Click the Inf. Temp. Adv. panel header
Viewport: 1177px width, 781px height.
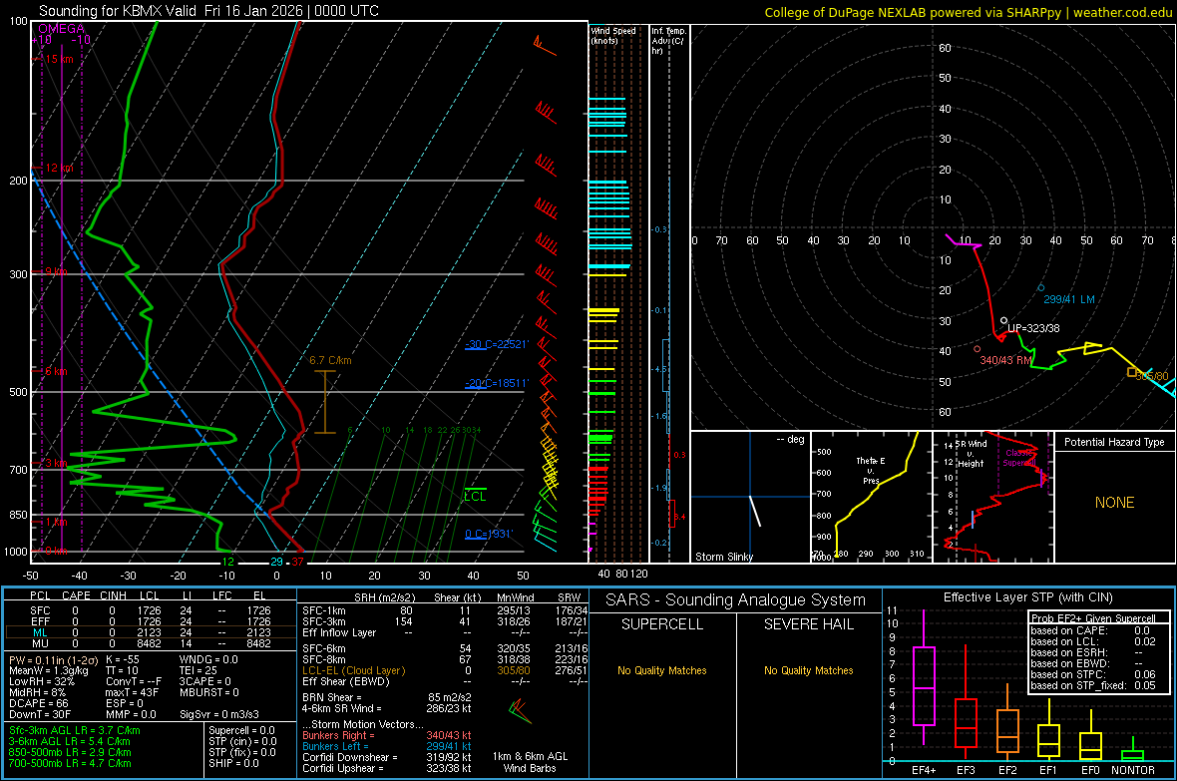coord(668,41)
